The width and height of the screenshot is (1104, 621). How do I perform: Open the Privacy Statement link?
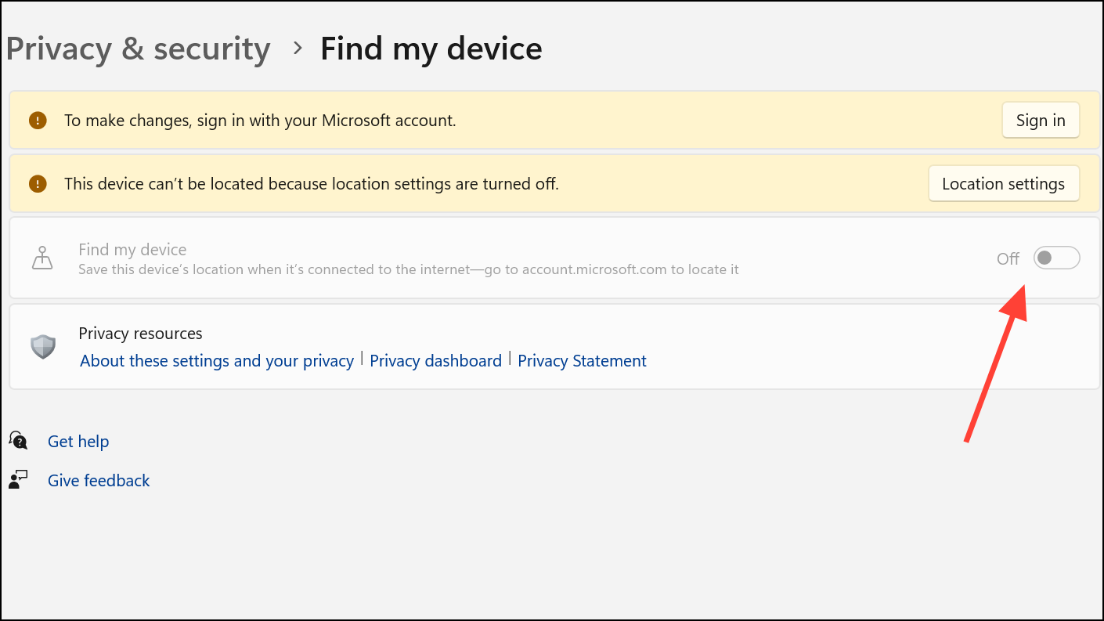point(582,361)
